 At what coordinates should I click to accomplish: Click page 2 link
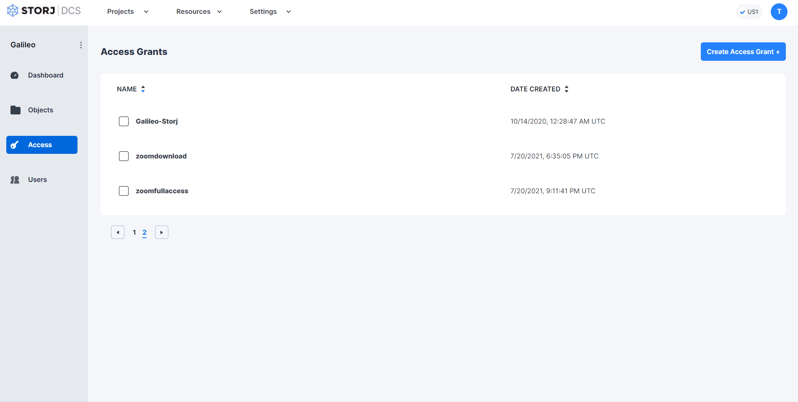[145, 233]
